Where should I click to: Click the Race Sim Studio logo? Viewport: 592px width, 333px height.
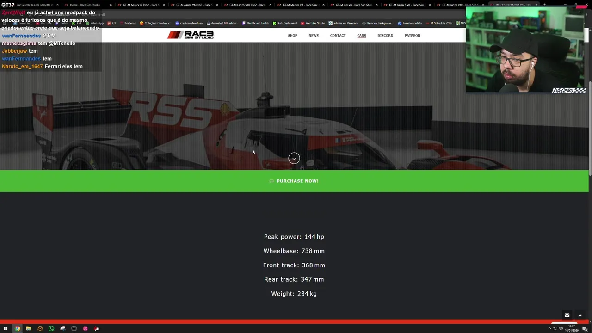191,35
